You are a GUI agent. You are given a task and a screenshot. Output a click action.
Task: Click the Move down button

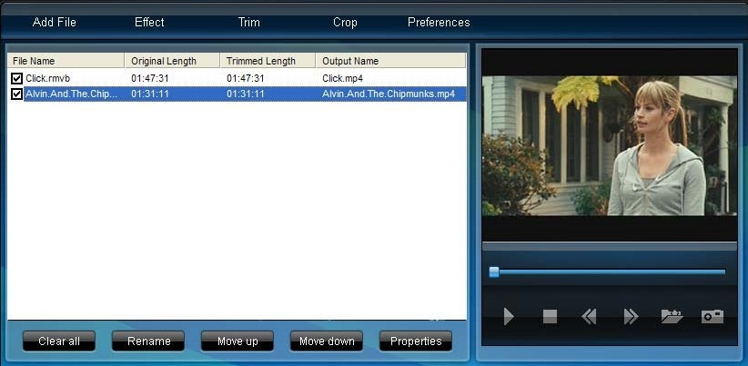[x=327, y=341]
